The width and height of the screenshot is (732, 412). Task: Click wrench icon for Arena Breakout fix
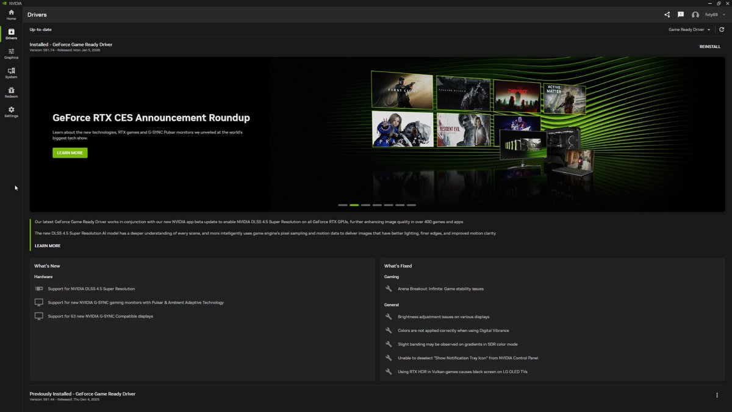tap(389, 289)
